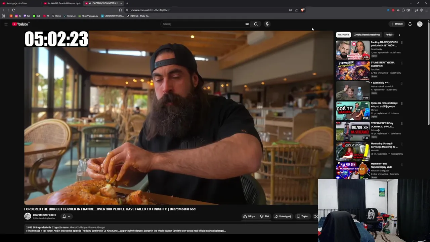Screen dimensions: 430x242
Task: Select the Źródło: BeardMeatsFood chip
Action: click(367, 35)
